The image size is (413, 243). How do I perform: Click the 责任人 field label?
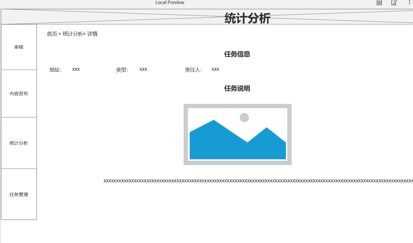coord(193,70)
